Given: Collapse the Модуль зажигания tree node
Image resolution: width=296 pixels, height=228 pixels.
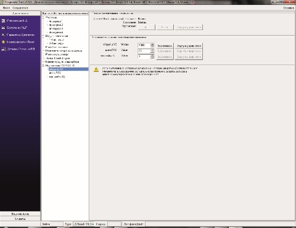Looking at the screenshot, I should 43,36.
